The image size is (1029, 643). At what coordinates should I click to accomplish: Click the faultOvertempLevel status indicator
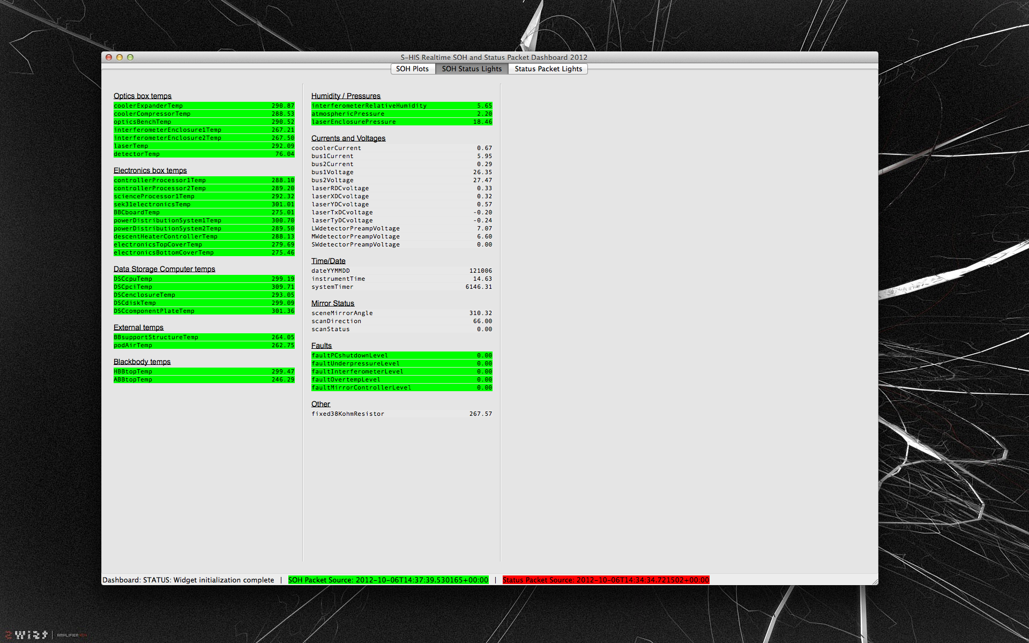coord(401,379)
